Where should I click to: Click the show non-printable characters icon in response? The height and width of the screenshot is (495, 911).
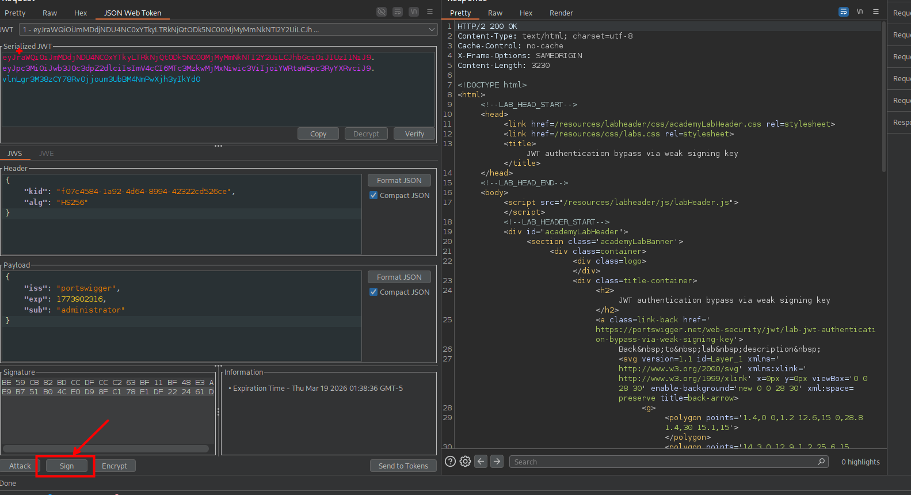(x=860, y=12)
